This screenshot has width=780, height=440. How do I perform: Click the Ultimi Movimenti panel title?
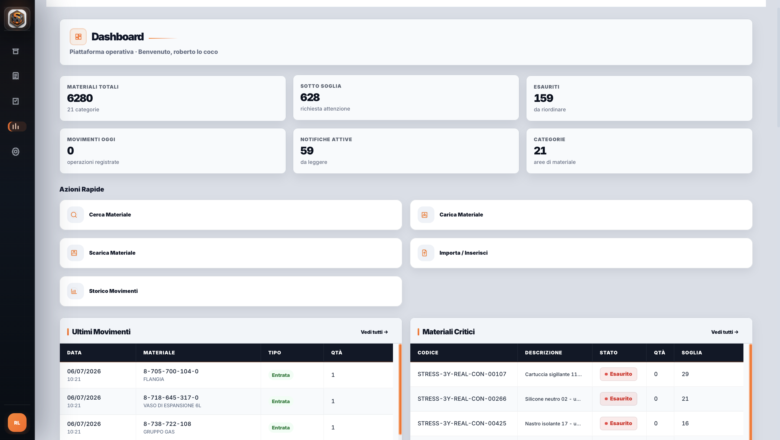tap(101, 332)
